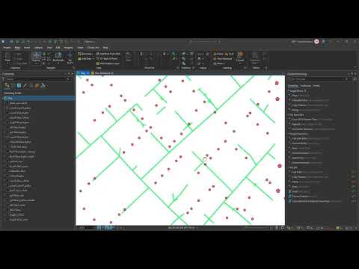This screenshot has height=269, width=359.
Task: Click the notifications bell icon
Action: point(324,42)
